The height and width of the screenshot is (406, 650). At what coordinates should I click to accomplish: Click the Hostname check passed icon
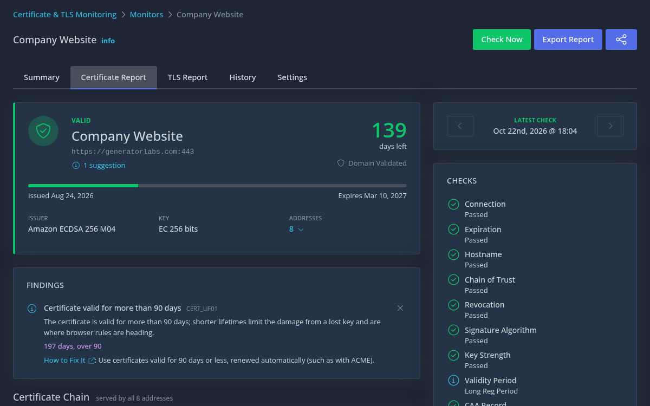click(454, 254)
